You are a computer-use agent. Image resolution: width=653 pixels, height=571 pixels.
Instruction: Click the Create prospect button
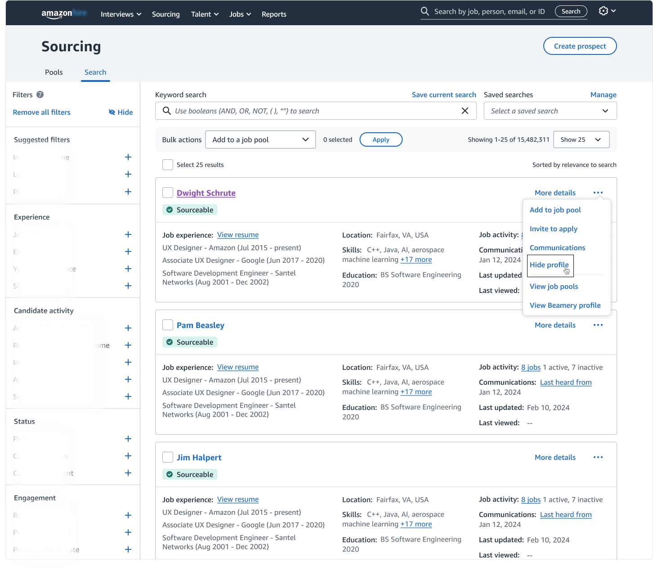[x=580, y=46]
